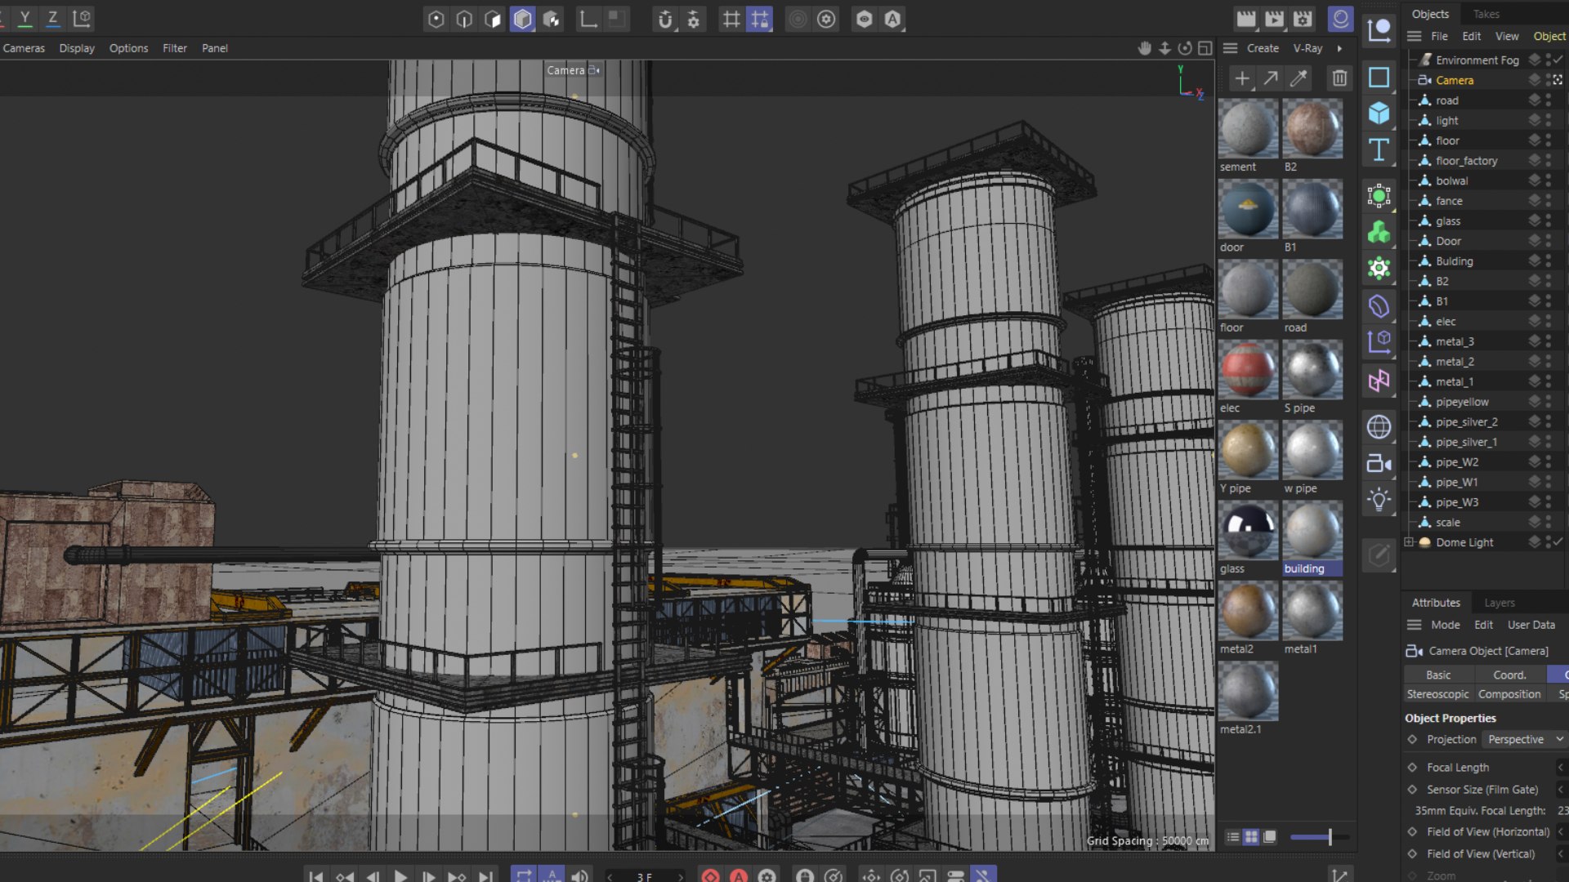The image size is (1569, 882).
Task: Lock the Y axis toggle
Action: [x=25, y=18]
